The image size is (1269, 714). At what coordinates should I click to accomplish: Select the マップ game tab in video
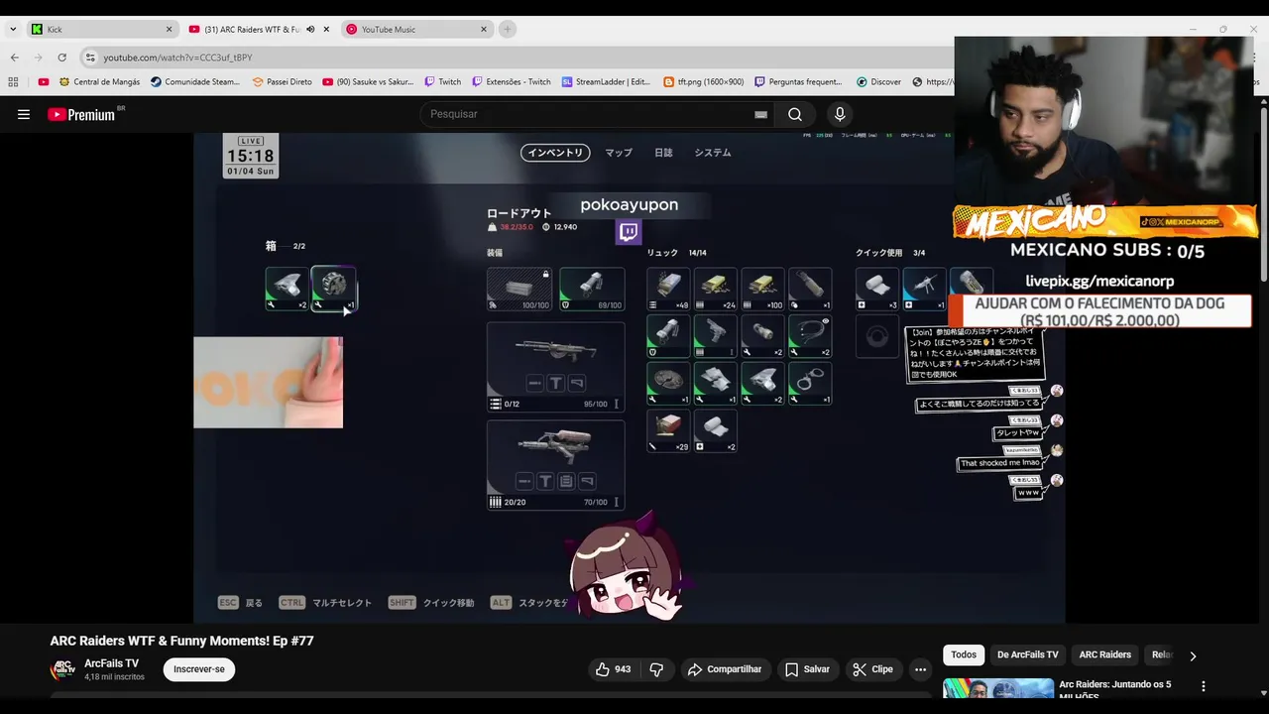point(619,153)
